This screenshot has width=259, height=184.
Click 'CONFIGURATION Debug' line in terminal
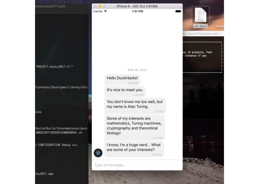[x=56, y=145]
